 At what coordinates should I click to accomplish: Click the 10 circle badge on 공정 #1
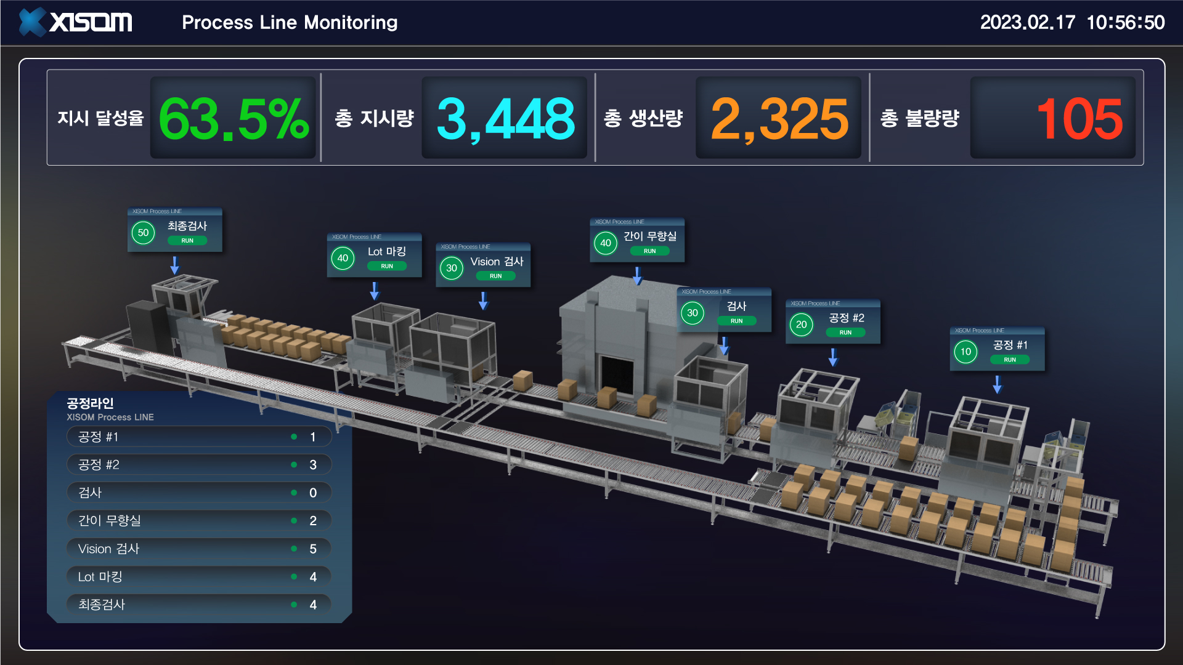coord(966,352)
